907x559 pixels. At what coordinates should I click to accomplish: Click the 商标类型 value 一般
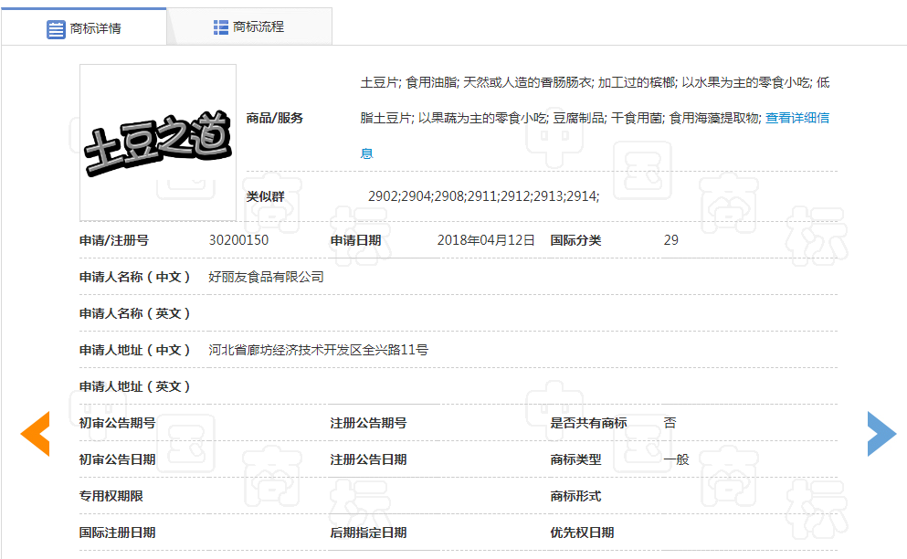click(x=676, y=459)
